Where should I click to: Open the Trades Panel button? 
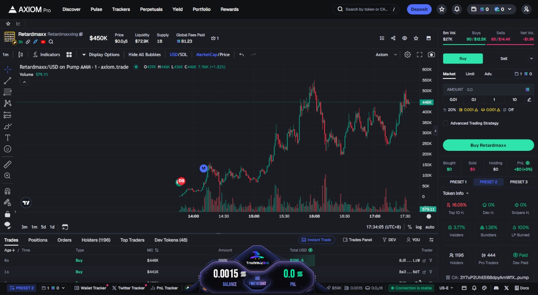pyautogui.click(x=357, y=240)
